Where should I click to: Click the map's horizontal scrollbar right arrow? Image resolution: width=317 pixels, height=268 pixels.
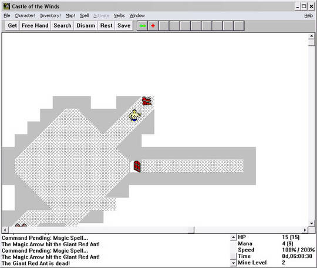pos(305,230)
